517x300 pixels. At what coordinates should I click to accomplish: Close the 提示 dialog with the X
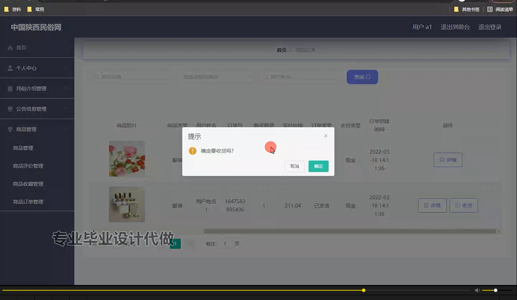click(326, 136)
